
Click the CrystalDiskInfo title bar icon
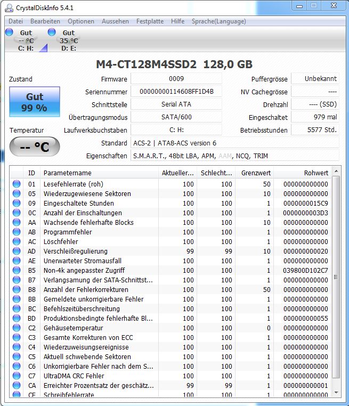click(9, 8)
